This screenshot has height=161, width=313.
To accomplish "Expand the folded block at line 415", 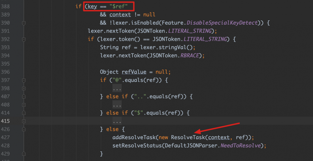I will (24, 121).
